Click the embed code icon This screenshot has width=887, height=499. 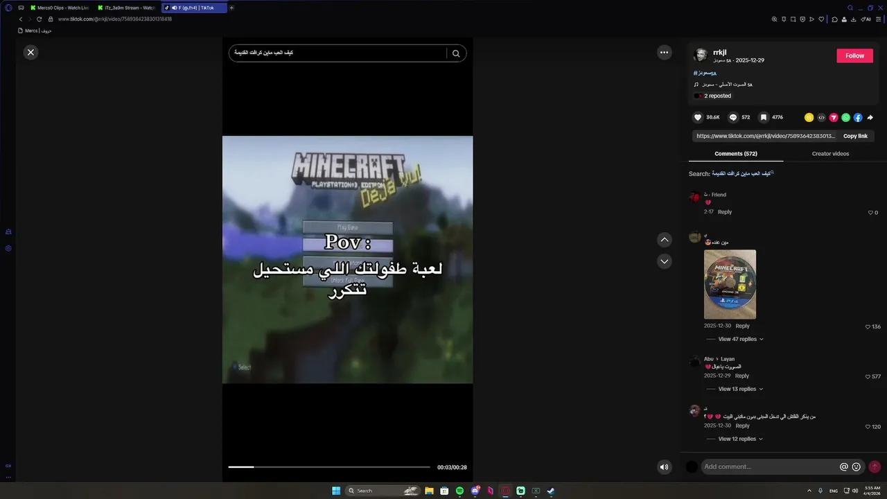[x=821, y=118]
